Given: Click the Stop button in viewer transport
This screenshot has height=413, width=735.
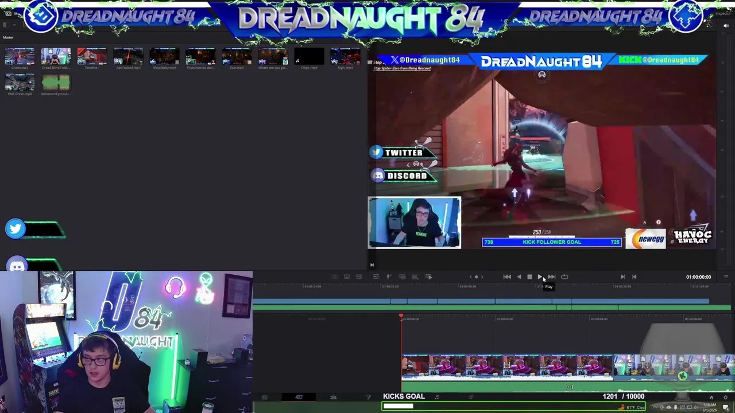Looking at the screenshot, I should coord(529,276).
